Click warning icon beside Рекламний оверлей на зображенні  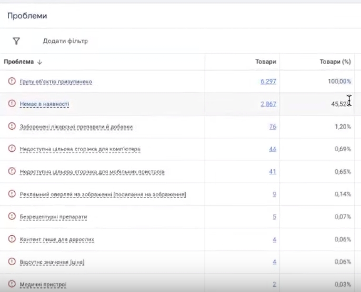point(12,194)
